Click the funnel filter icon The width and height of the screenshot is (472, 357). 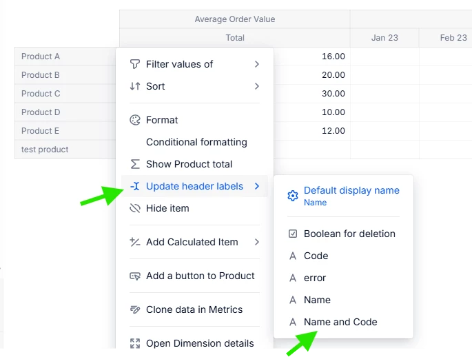tap(135, 64)
